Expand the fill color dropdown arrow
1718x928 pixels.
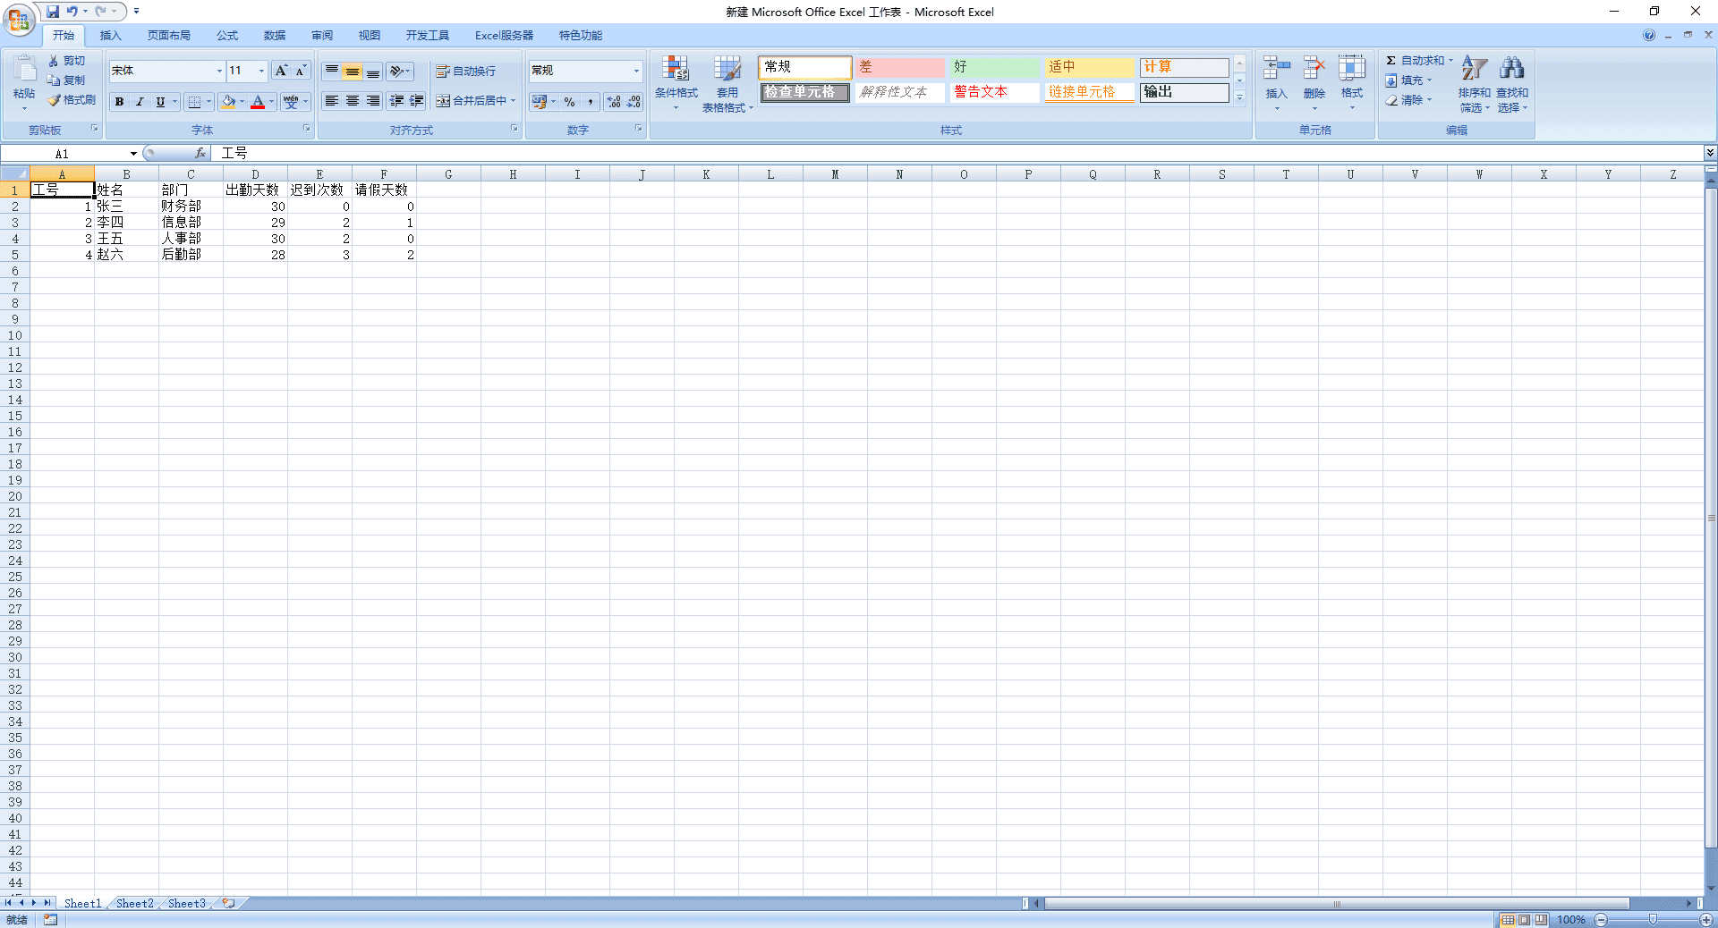(x=242, y=102)
